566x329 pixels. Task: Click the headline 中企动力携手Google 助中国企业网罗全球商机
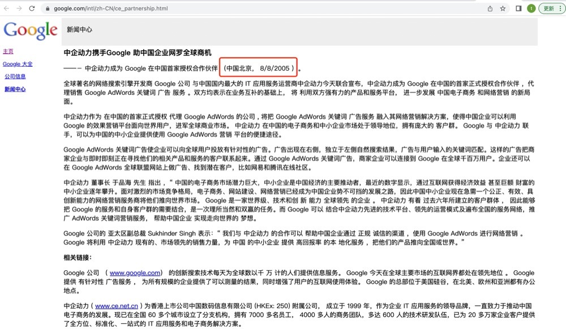click(138, 53)
